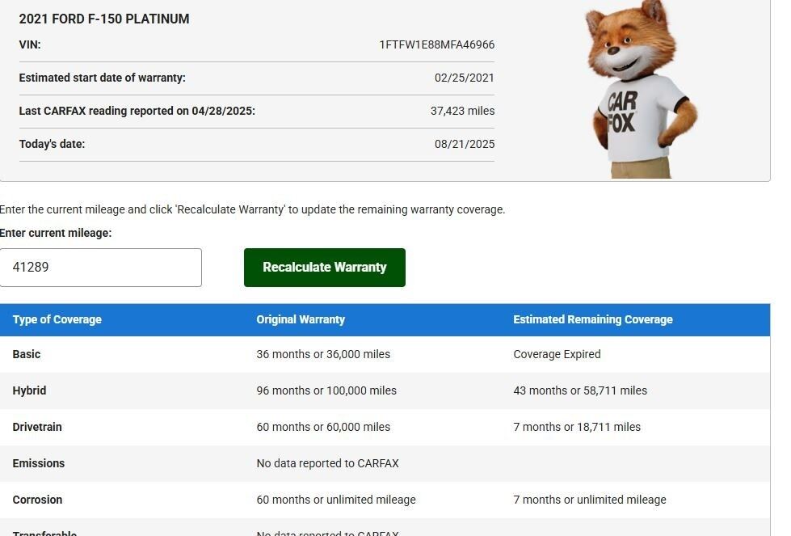Click the 2021 FORD F-150 PLATINUM heading
Viewport: 791px width, 536px height.
coord(104,19)
